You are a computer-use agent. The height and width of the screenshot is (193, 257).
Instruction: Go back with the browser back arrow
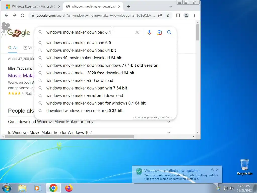[x=7, y=15]
